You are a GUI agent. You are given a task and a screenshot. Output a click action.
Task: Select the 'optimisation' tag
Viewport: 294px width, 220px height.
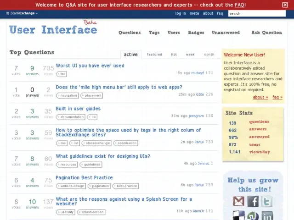pos(125,143)
